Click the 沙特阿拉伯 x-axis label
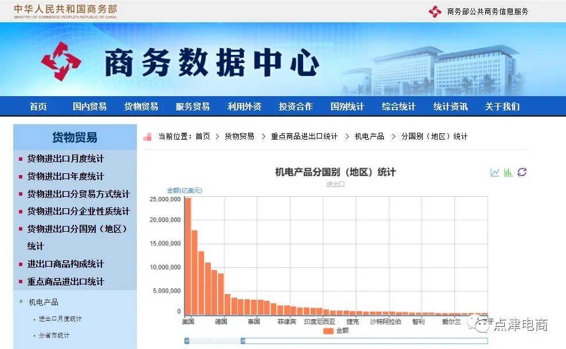 (x=386, y=321)
